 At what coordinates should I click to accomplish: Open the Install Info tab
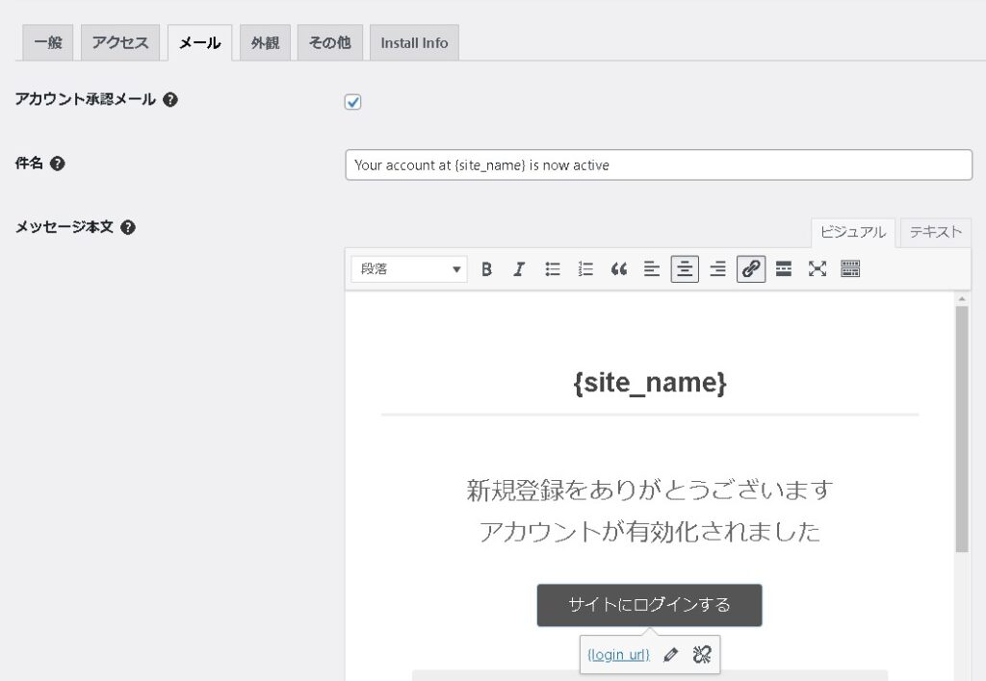(x=414, y=43)
